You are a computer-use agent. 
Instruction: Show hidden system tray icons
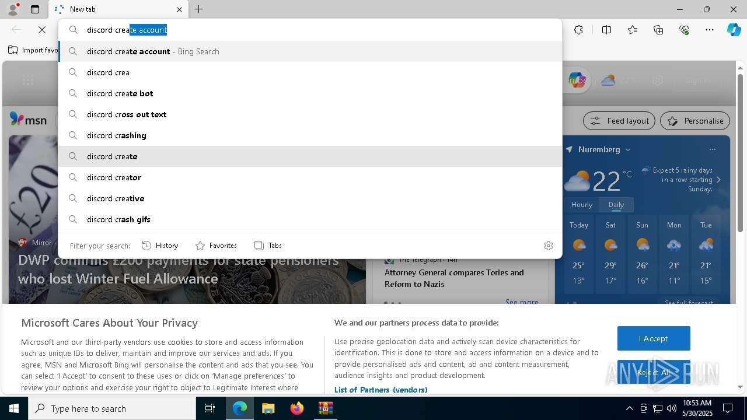[x=629, y=408]
